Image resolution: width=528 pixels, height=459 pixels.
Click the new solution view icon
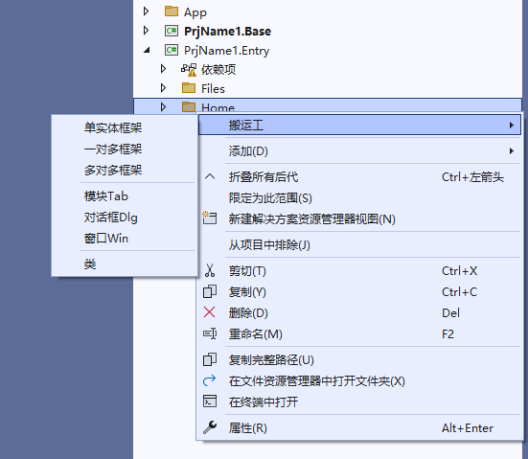(210, 218)
